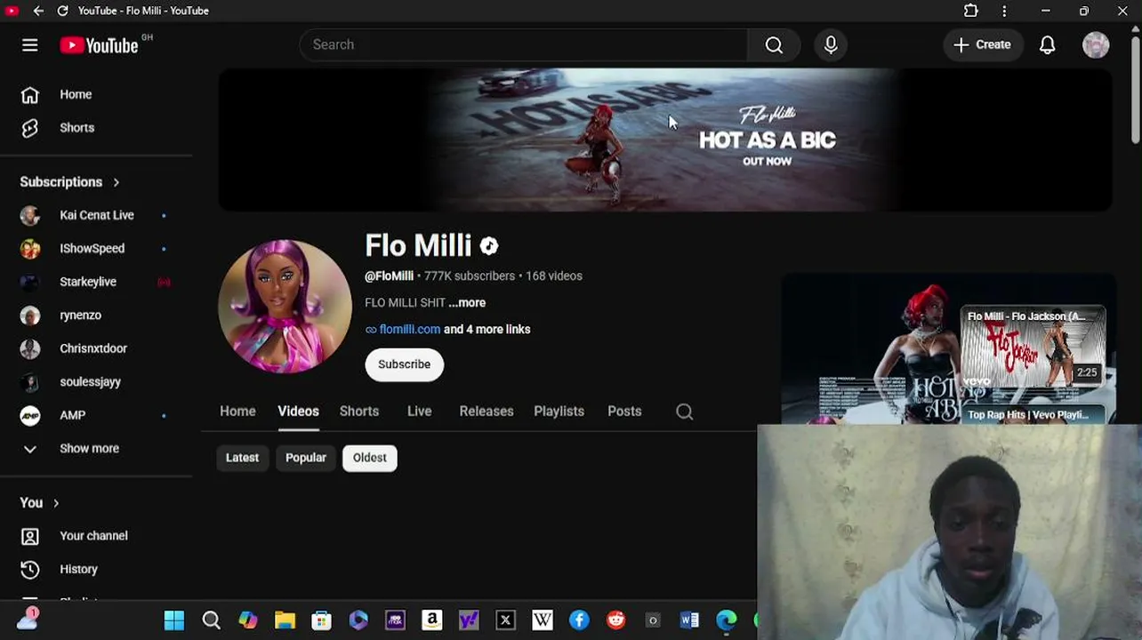Switch to the channel Shorts tab
1142x640 pixels.
[359, 412]
